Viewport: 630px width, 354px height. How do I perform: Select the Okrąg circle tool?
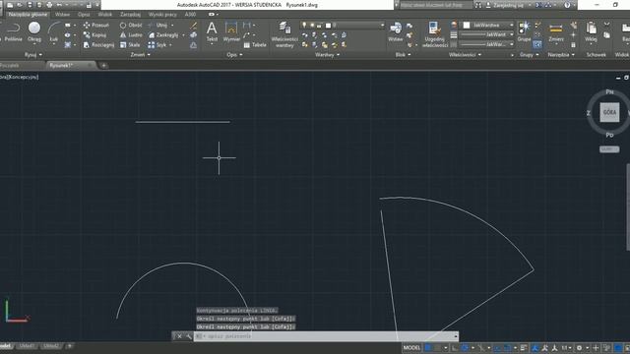[x=34, y=32]
